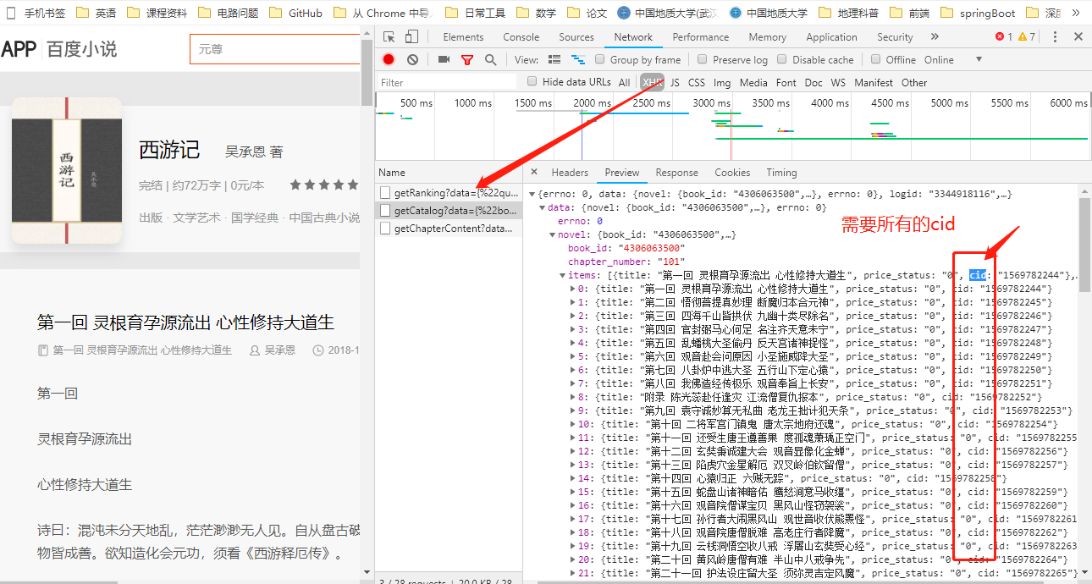Open the network search magnifier
The image size is (1092, 584).
(489, 59)
